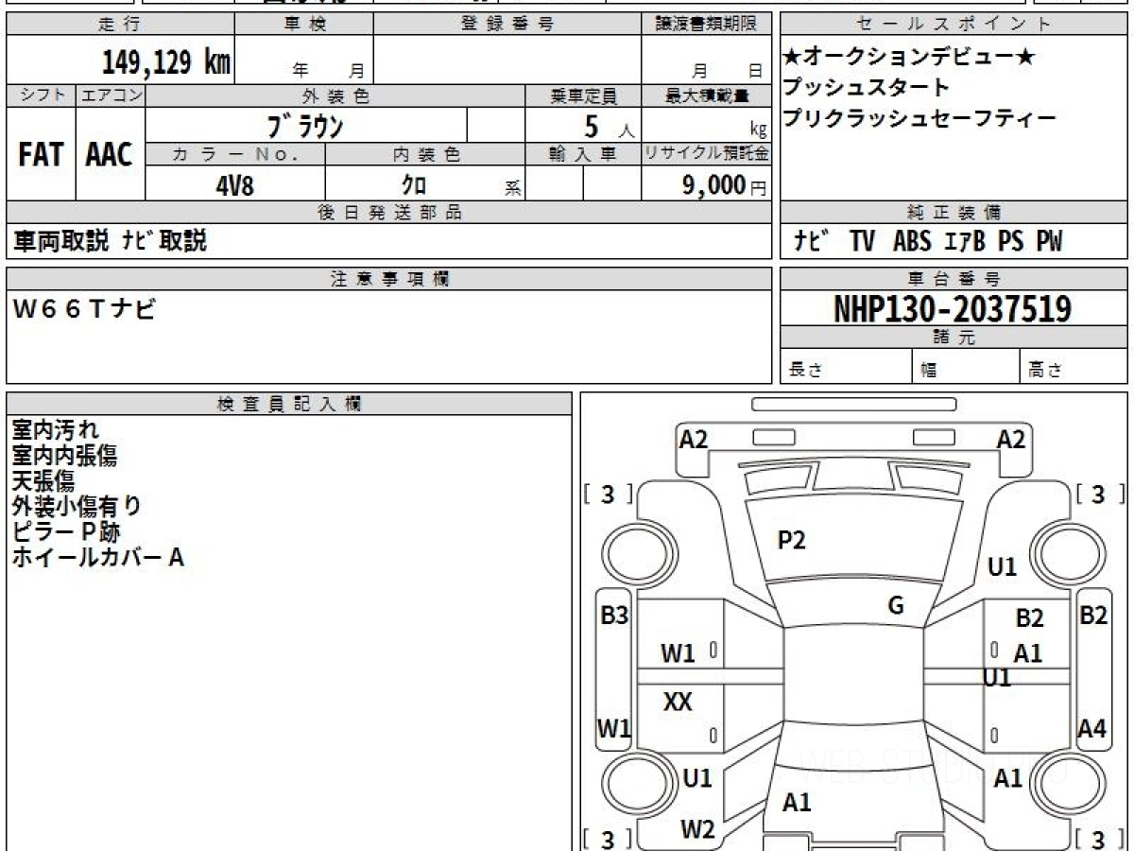Click the 高さ dimension label
Image resolution: width=1134 pixels, height=851 pixels.
[1046, 371]
